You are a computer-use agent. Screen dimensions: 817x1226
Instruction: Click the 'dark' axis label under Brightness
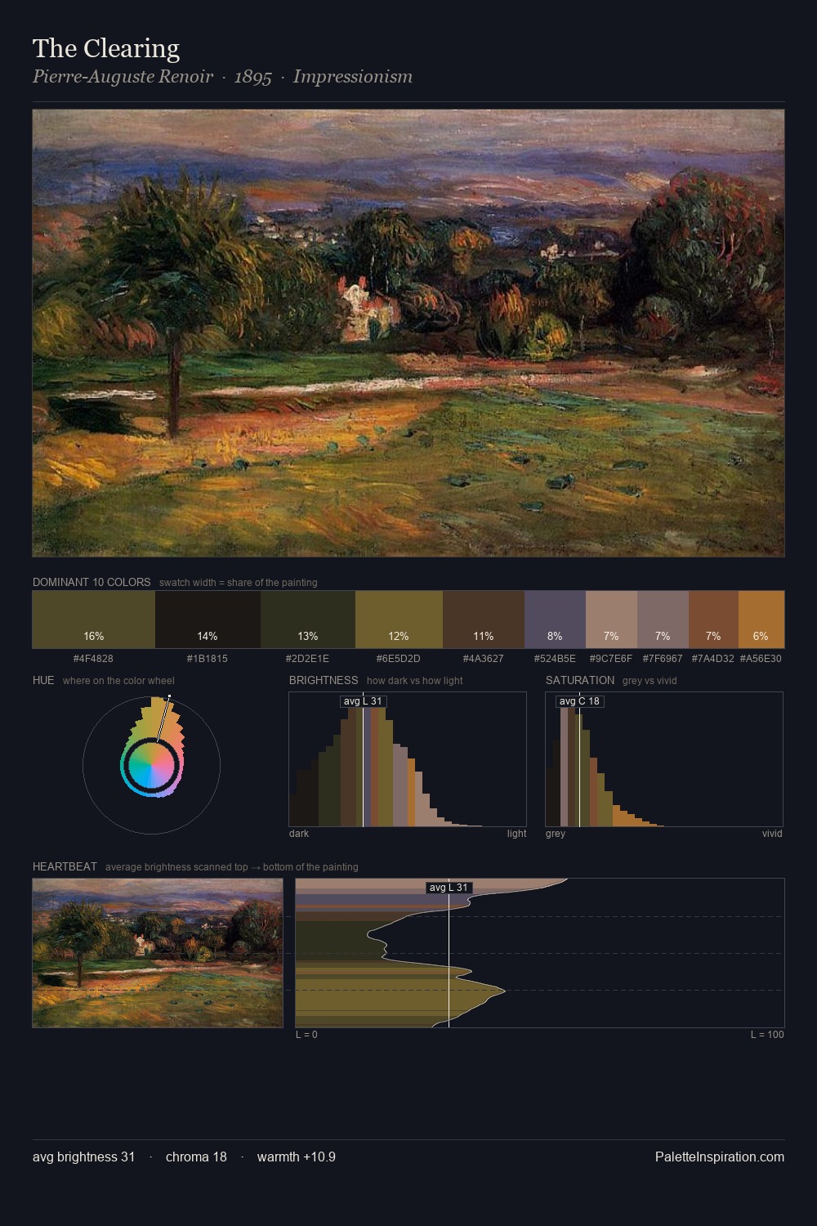tap(299, 834)
